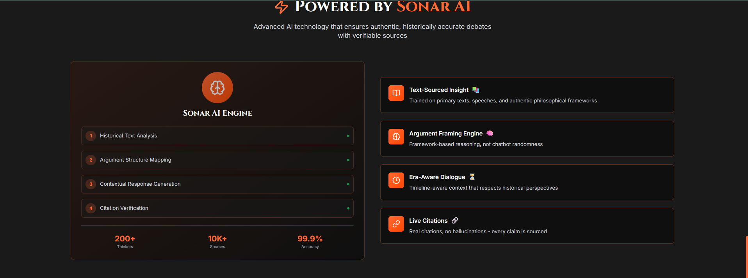Screen dimensions: 748x278
Task: Click the orange page scrollbar thumb
Action: (x=746, y=257)
